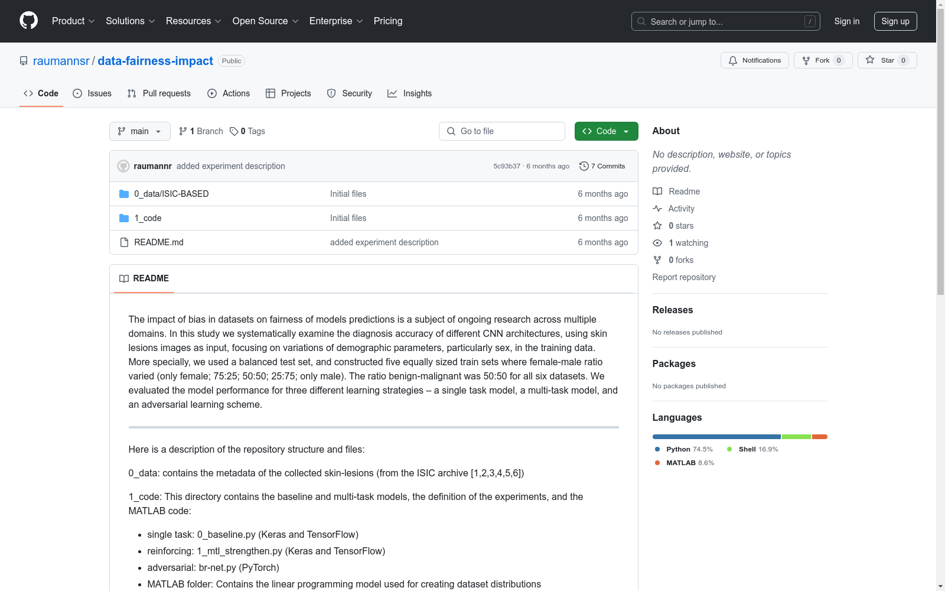Open the Activity page link

pos(681,209)
